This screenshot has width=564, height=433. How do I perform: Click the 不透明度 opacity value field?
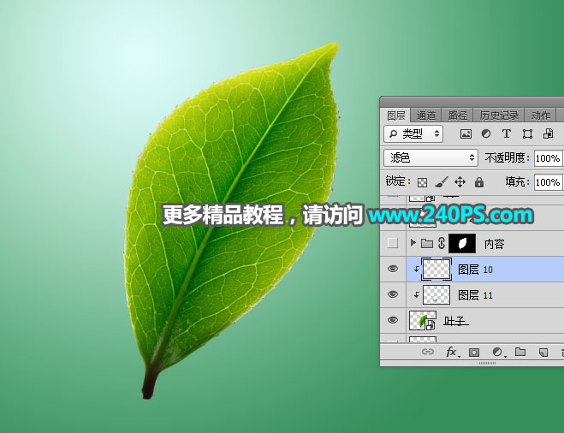tap(548, 158)
